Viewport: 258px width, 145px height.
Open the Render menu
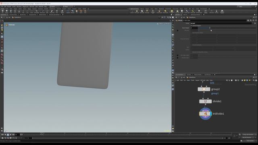[9, 6]
